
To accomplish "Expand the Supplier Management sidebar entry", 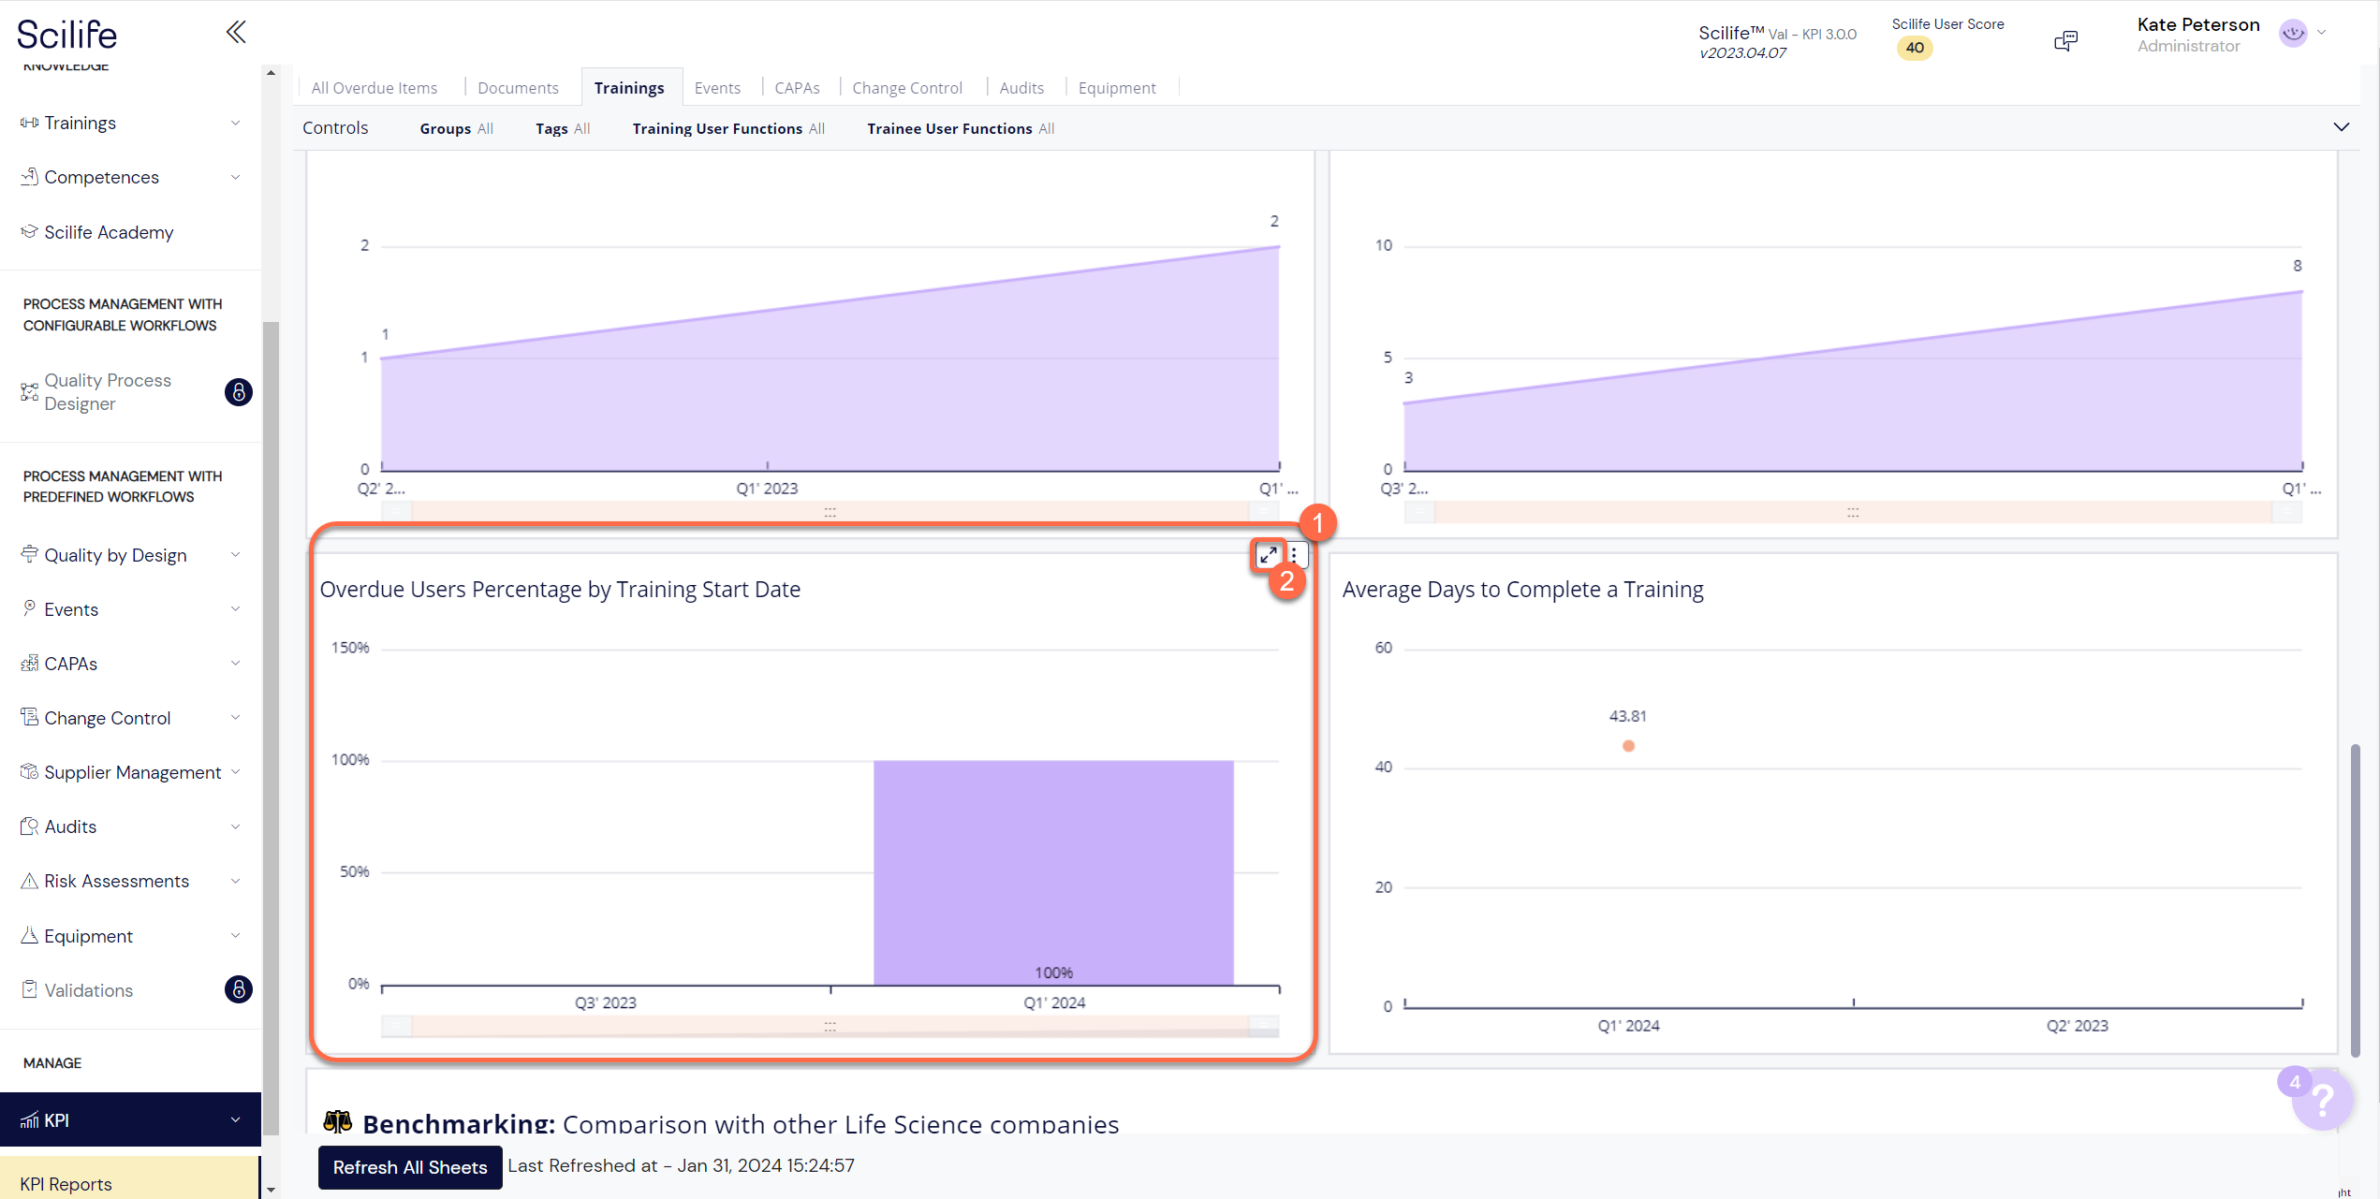I will click(132, 771).
